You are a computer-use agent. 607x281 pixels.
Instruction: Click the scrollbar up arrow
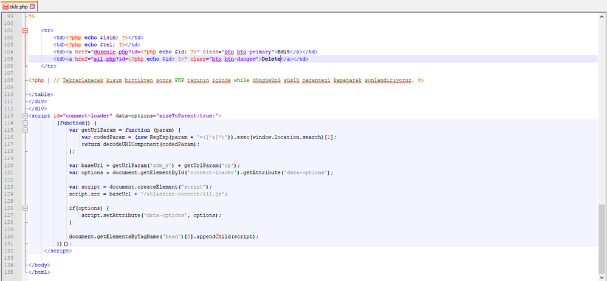click(602, 16)
